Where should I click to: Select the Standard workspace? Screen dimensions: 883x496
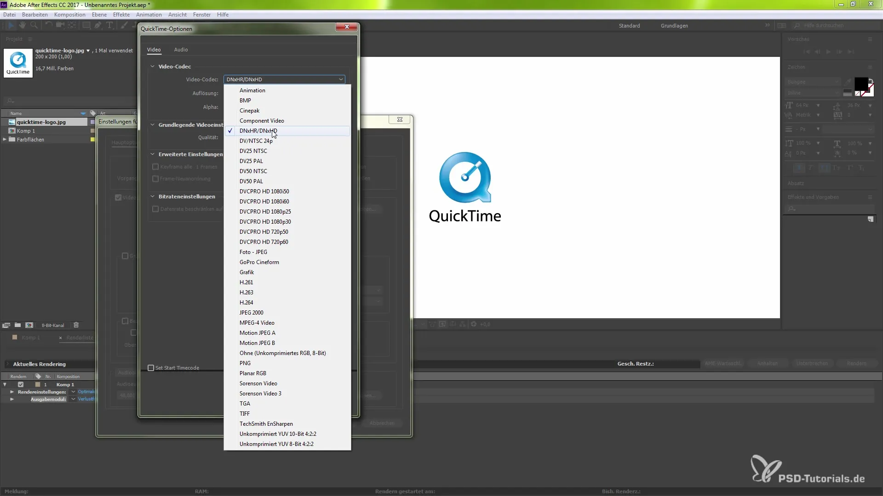629,26
